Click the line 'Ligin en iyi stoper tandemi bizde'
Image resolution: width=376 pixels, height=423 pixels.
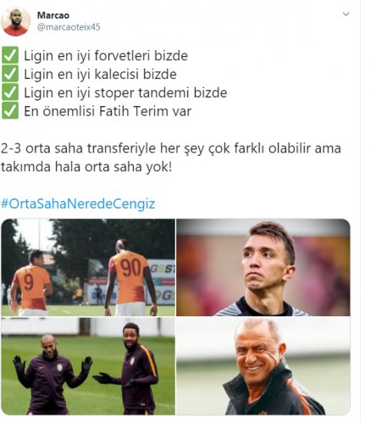[125, 92]
